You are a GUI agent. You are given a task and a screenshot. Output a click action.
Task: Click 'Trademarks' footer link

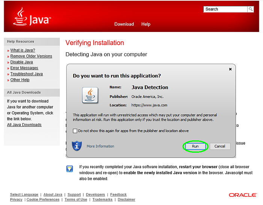[x=103, y=199]
